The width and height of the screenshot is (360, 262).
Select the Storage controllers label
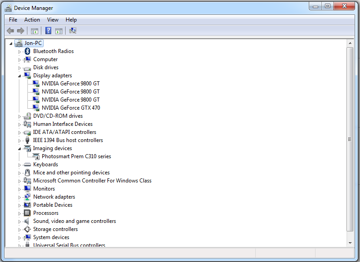56,229
